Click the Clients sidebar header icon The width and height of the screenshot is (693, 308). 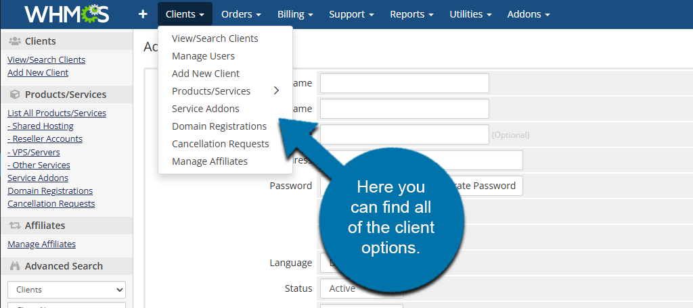14,41
